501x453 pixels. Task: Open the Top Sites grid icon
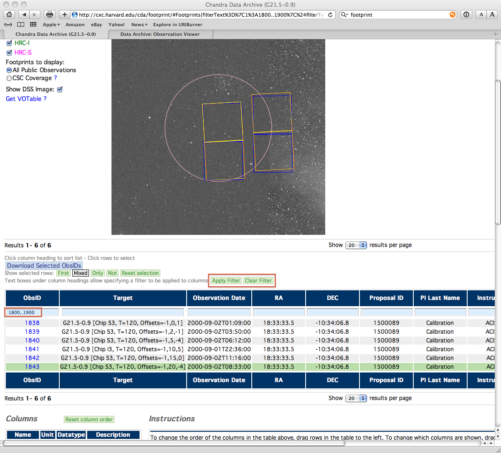(33, 25)
